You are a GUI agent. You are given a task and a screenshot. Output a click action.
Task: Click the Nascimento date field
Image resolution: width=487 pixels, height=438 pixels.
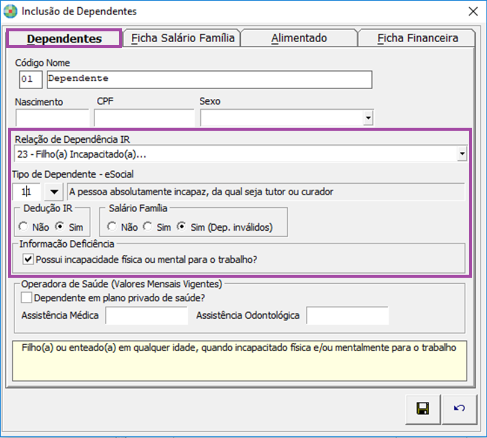click(52, 117)
